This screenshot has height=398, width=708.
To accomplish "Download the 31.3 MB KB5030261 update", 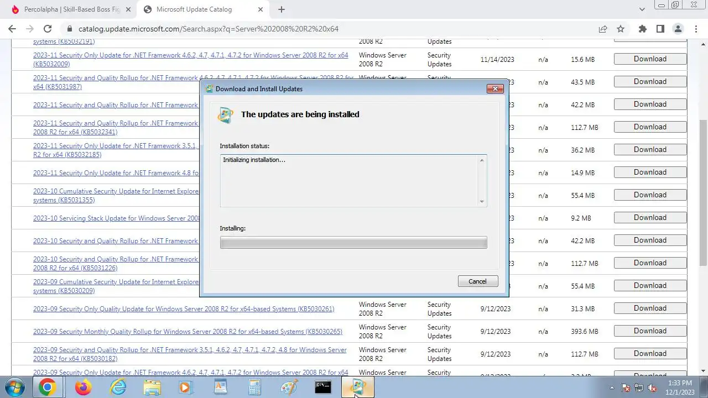I will coord(650,308).
